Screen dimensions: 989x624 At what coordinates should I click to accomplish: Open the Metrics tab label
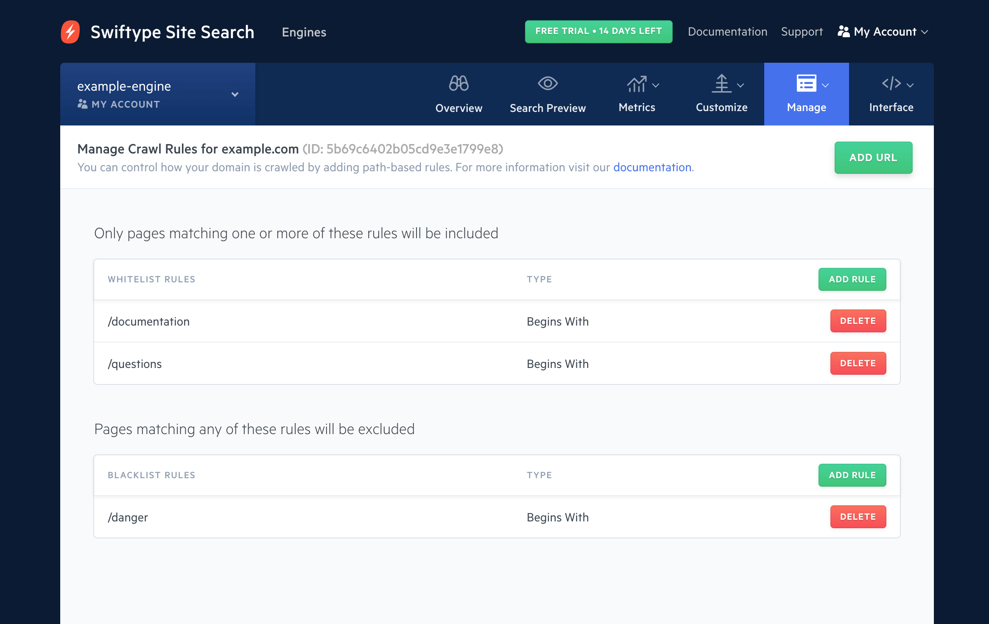[637, 107]
